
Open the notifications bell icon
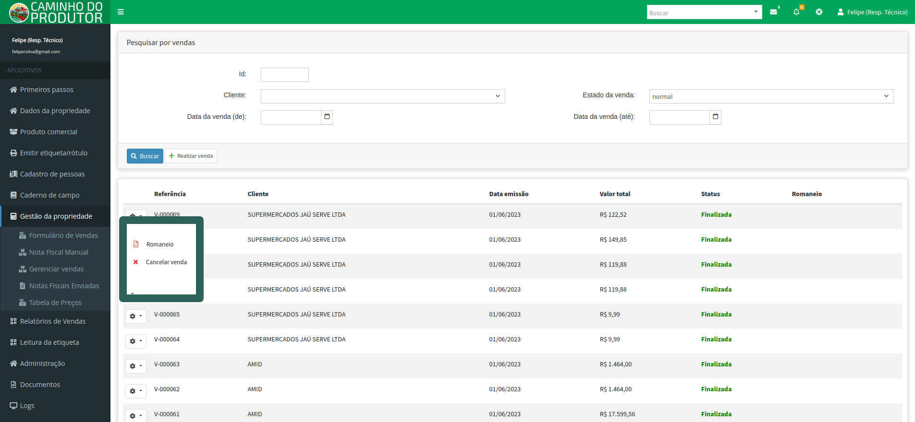796,12
